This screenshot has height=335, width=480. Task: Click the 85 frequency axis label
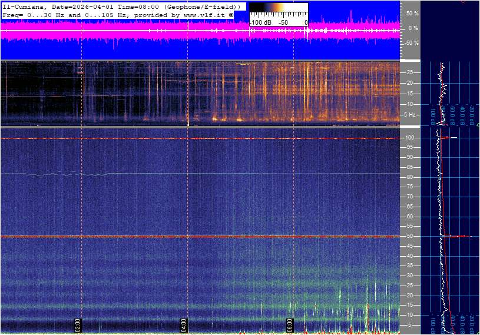409,167
